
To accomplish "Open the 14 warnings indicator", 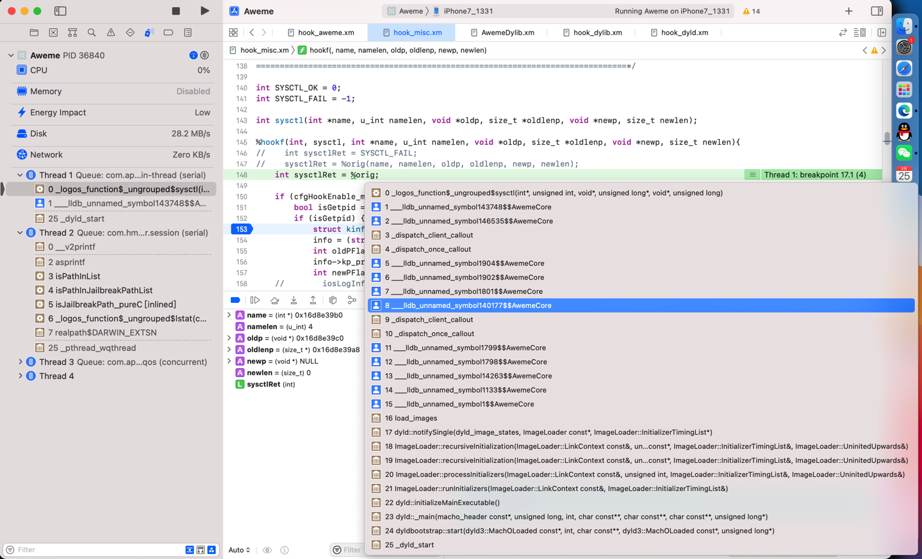I will (x=752, y=11).
